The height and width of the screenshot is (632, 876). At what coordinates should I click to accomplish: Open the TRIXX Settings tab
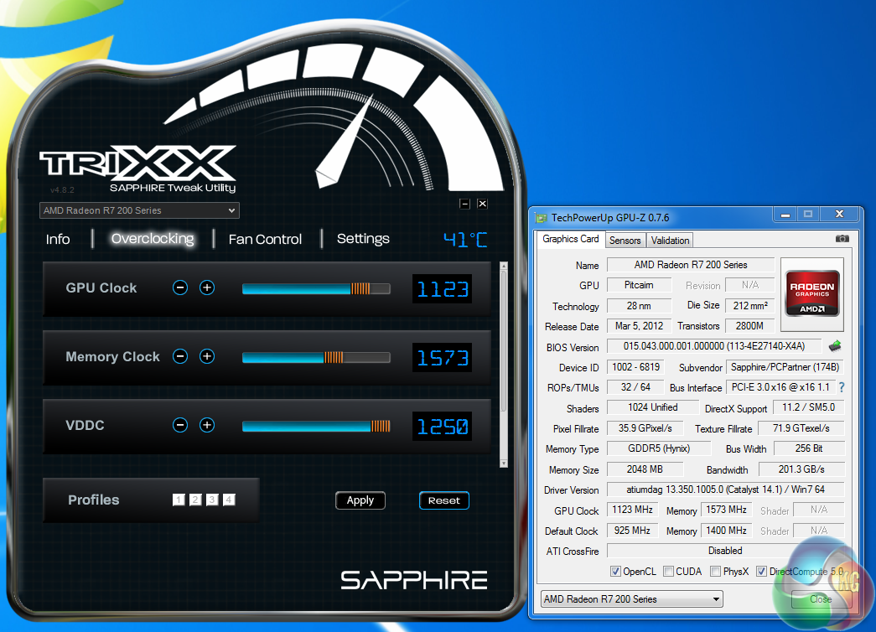363,239
